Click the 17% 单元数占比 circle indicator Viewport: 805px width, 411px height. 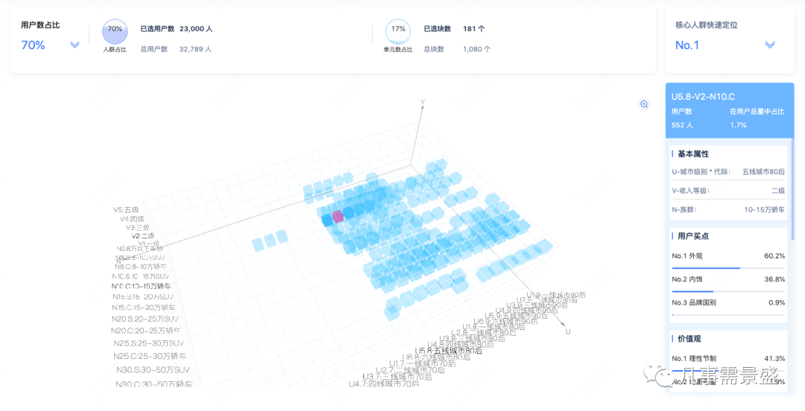click(398, 32)
